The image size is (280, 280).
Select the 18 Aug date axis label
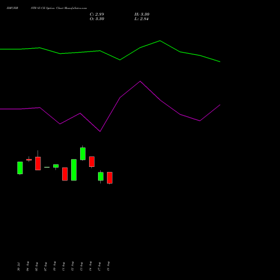[x=108, y=266]
